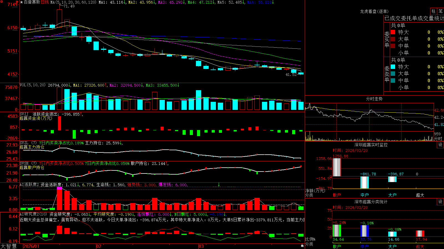Viewport: 444px width, 249px height.
Task: Click the MA4: 47.212 value
Action: [200, 2]
